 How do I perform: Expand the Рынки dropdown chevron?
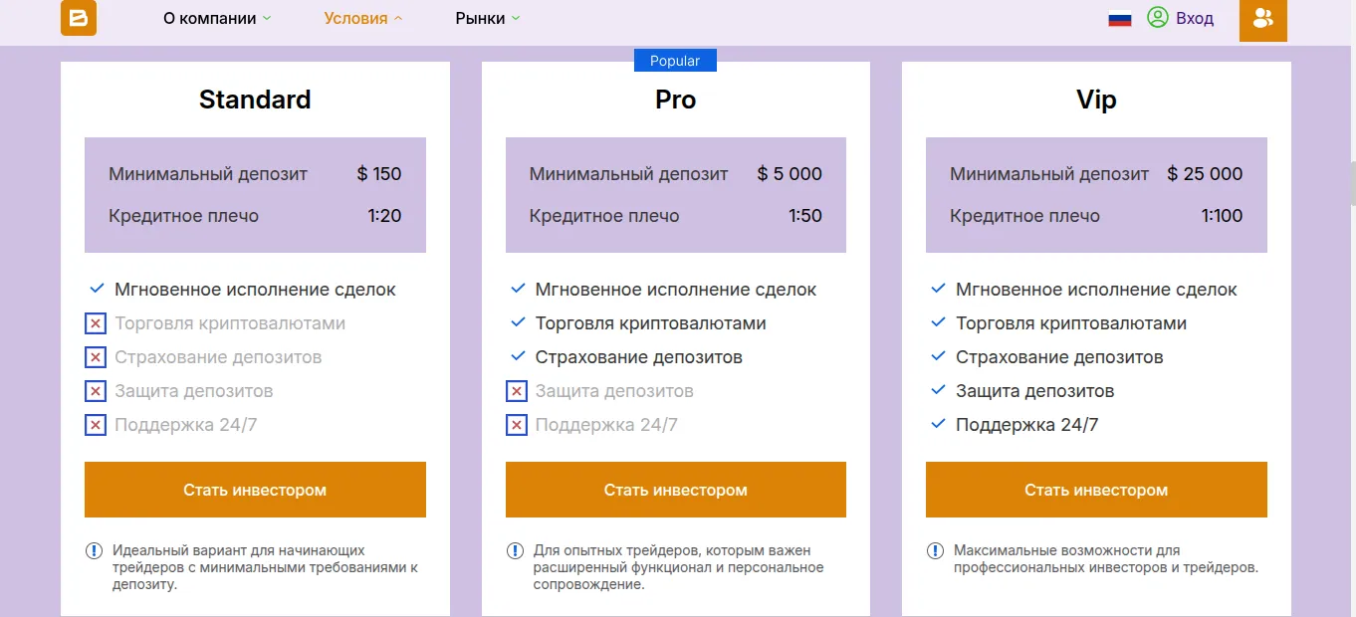click(516, 19)
